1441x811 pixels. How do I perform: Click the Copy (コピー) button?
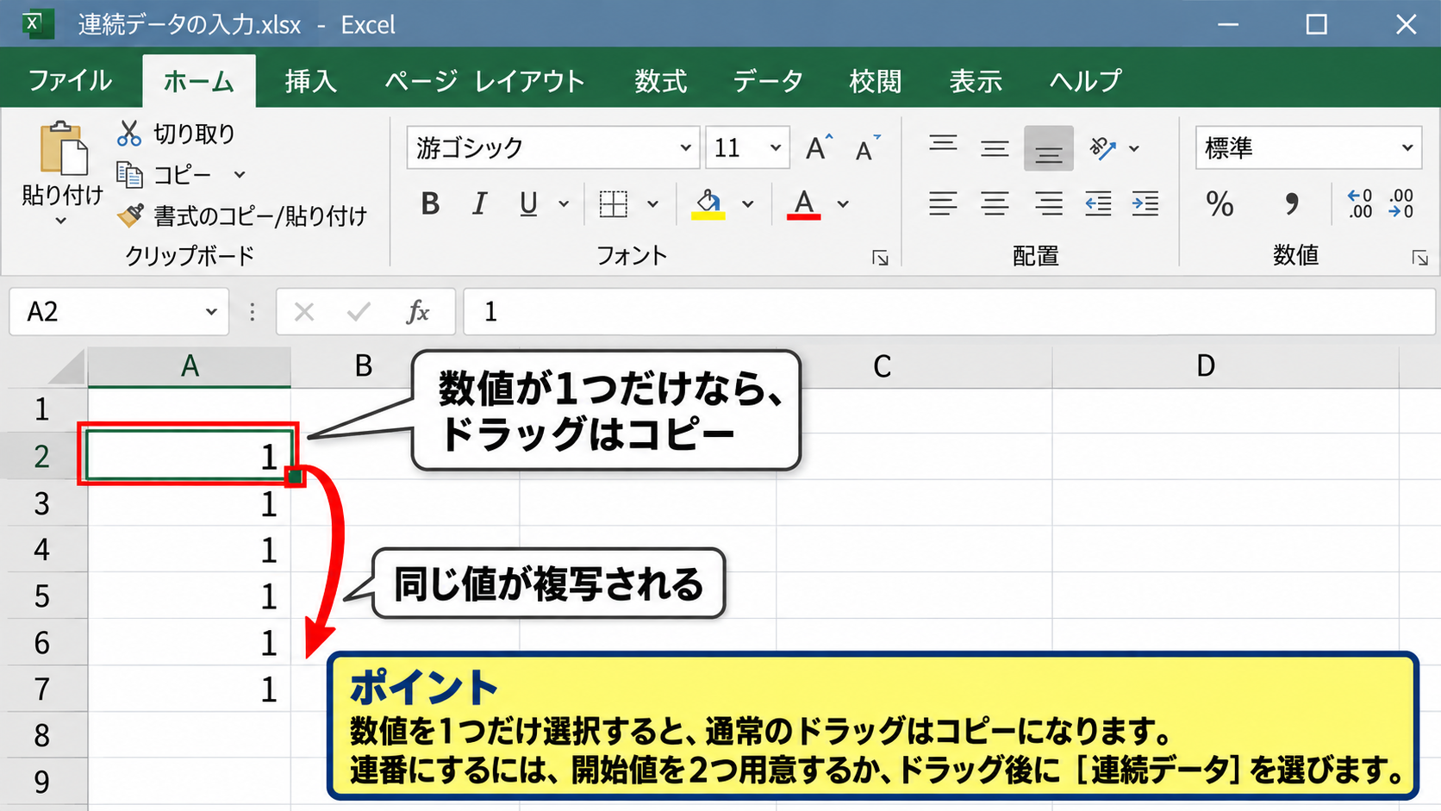click(165, 175)
